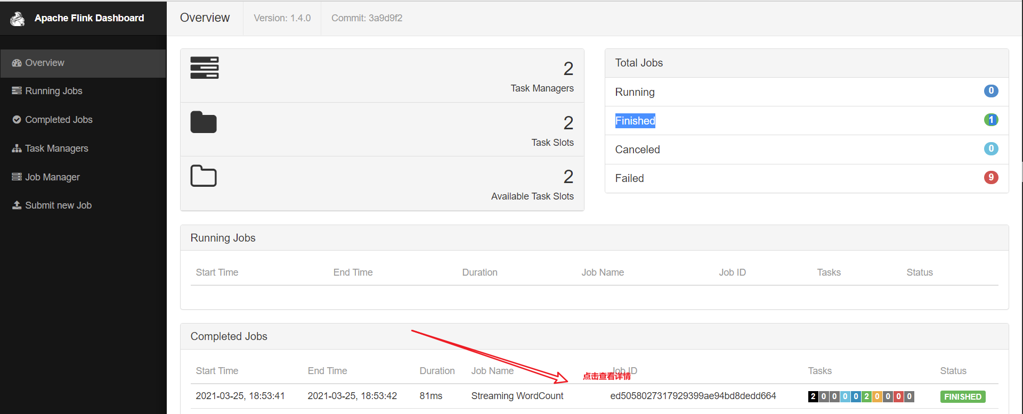Click the highlighted Finished row label
Screen dimensions: 1023x414
635,121
